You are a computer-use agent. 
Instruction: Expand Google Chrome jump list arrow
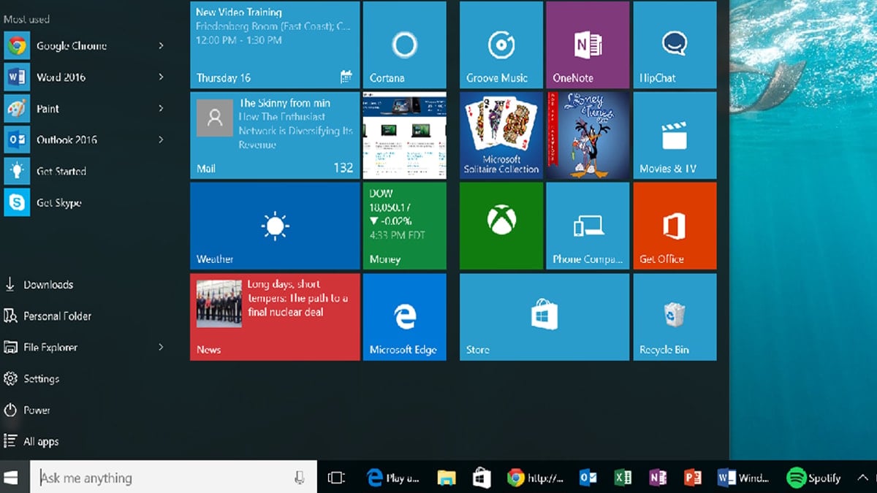coord(161,46)
